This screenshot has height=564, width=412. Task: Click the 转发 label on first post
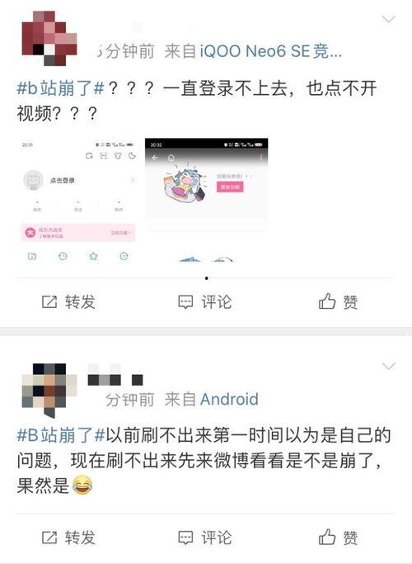pyautogui.click(x=80, y=301)
